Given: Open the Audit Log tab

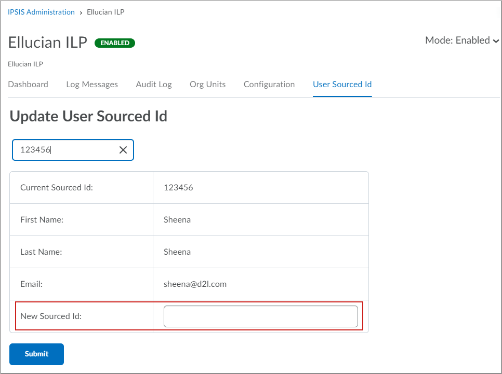Looking at the screenshot, I should [x=154, y=85].
